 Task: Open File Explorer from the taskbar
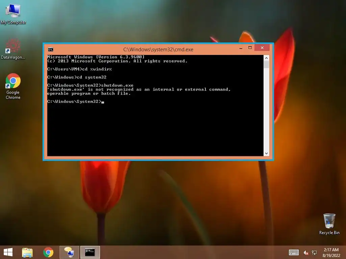pos(27,252)
